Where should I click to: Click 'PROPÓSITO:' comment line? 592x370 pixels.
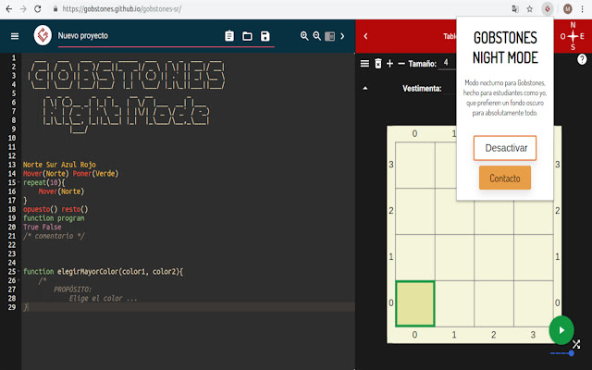[72, 290]
